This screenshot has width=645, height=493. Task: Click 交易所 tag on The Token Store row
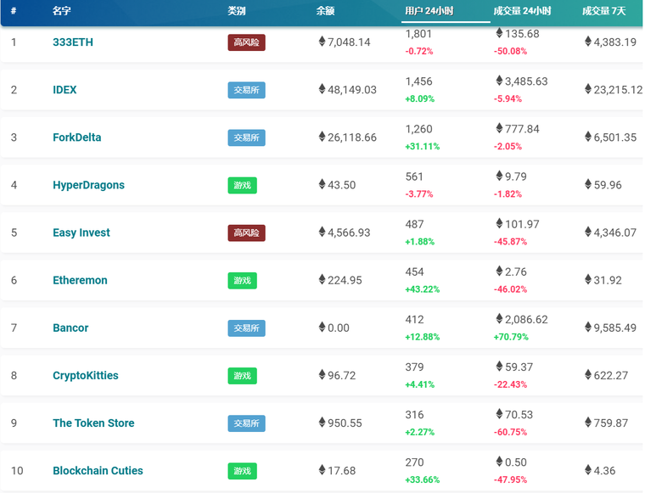tap(246, 423)
